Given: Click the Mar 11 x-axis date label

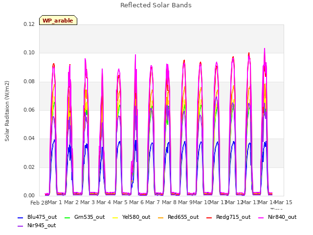Looking at the screenshot, I should 218,202.
